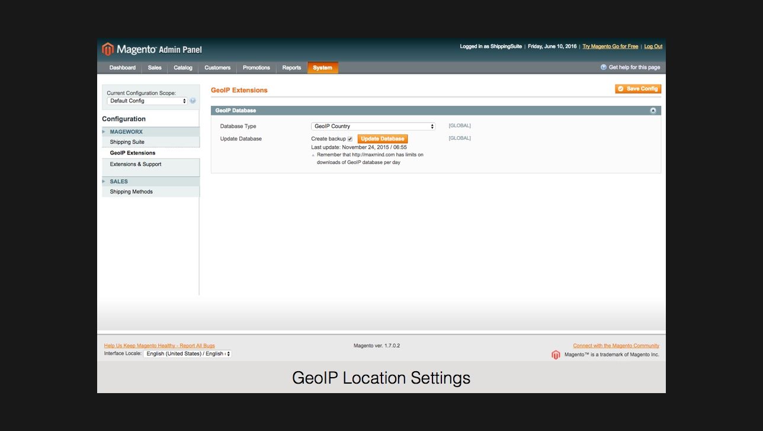
Task: Open the Interface Locale dropdown
Action: (x=187, y=354)
